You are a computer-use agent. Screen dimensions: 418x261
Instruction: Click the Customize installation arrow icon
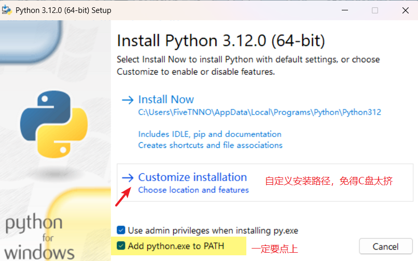coord(128,177)
